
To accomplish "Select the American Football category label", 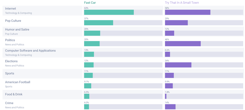I will 18,82.
